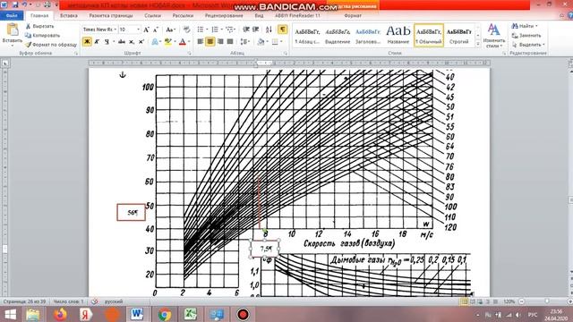The height and width of the screenshot is (322, 573).
Task: Apply subscript formatting
Action: point(132,42)
